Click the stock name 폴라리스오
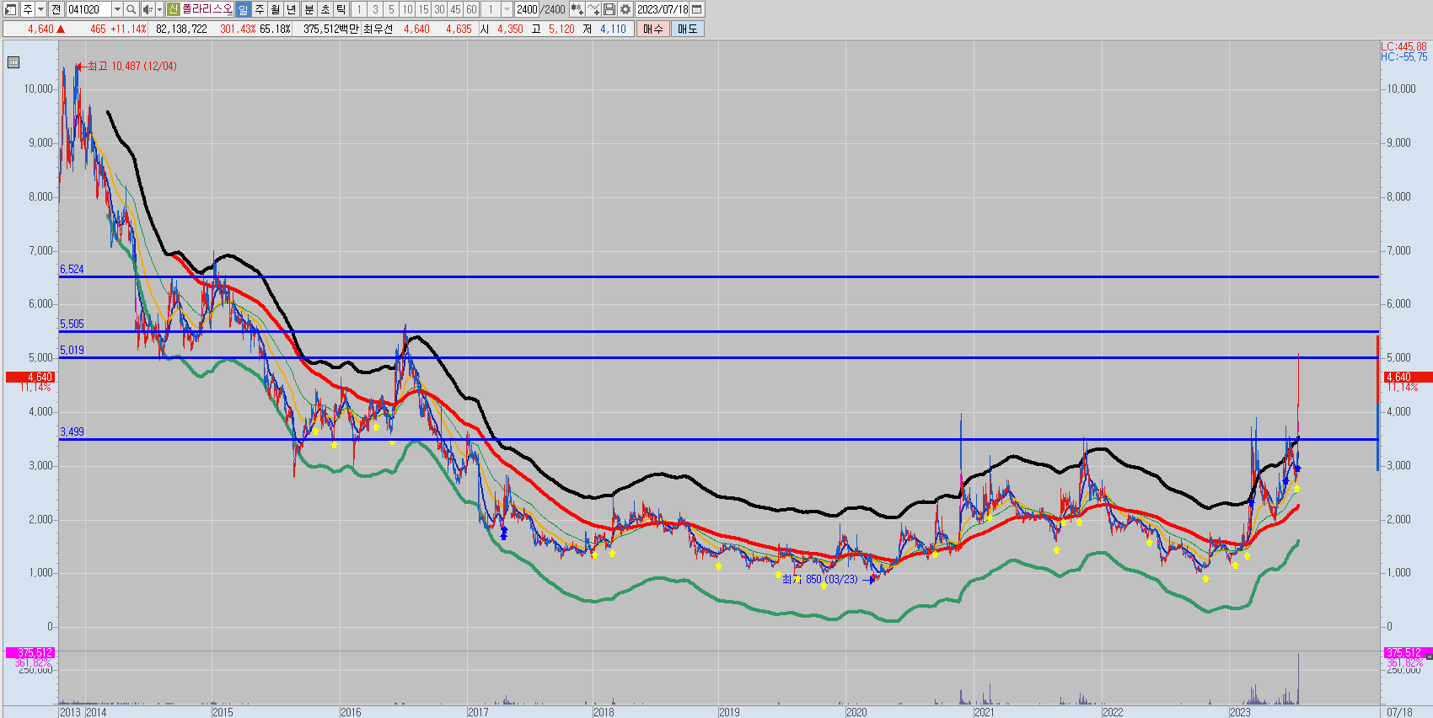This screenshot has height=718, width=1433. 207,9
